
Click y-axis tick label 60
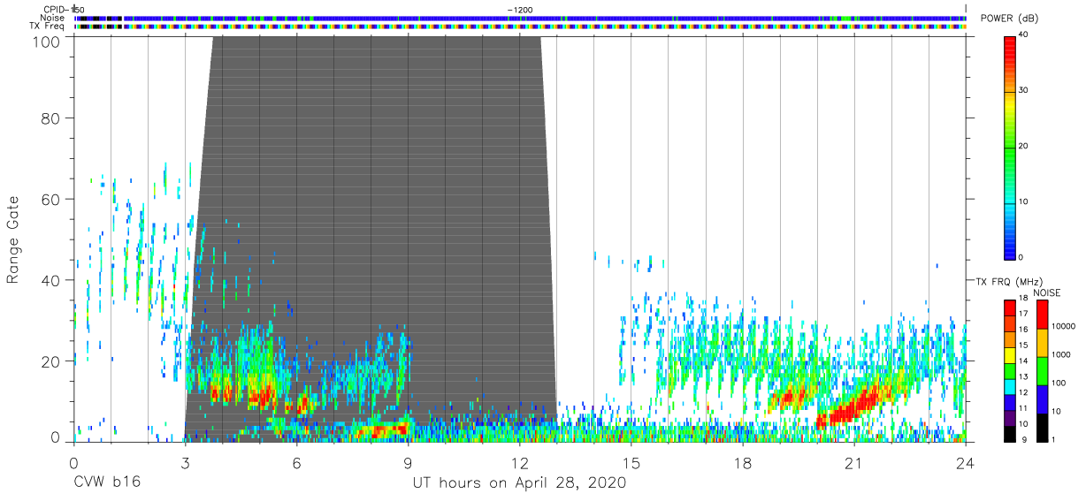(50, 200)
